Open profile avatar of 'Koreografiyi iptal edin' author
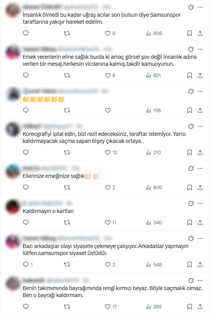This screenshot has height=315, width=214. point(13,130)
